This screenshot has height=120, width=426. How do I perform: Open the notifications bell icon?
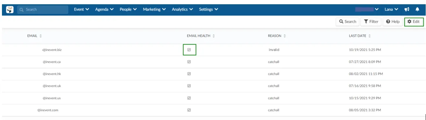click(417, 9)
